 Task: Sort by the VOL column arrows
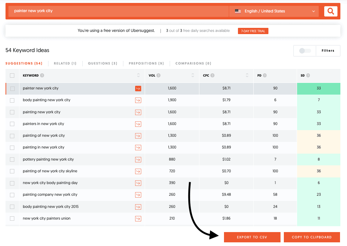[193, 76]
